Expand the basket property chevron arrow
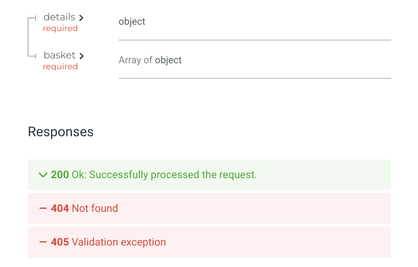418x267 pixels. [81, 56]
